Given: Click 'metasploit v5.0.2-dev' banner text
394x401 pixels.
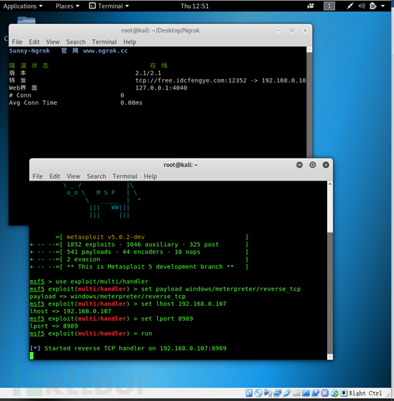Looking at the screenshot, I should [105, 237].
